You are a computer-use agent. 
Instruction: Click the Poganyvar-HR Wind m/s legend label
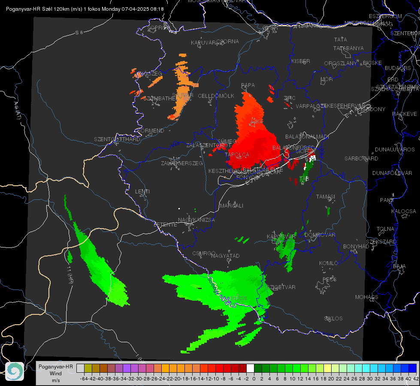click(x=56, y=373)
